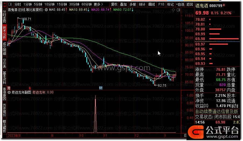243x141 pixels.
Task: Switch to the 1分钟 chart period
Action: coord(27,4)
